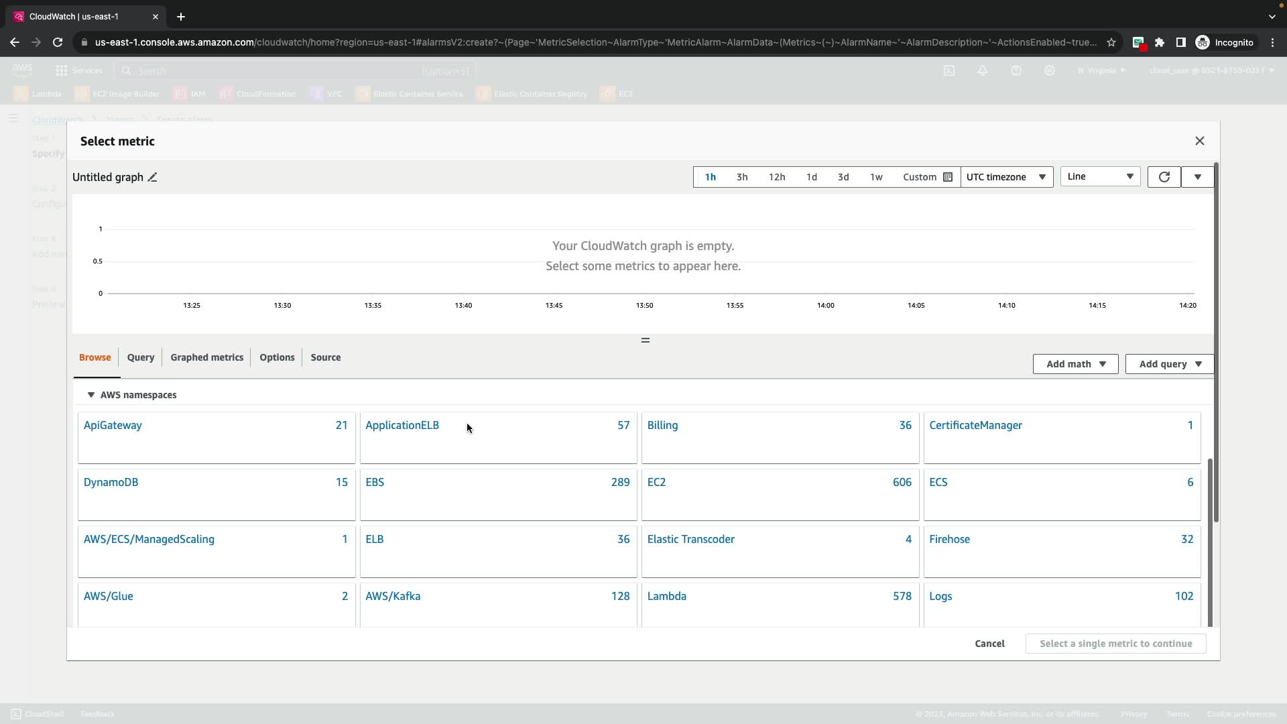Edit the Untitled graph name pencil icon

(x=153, y=177)
